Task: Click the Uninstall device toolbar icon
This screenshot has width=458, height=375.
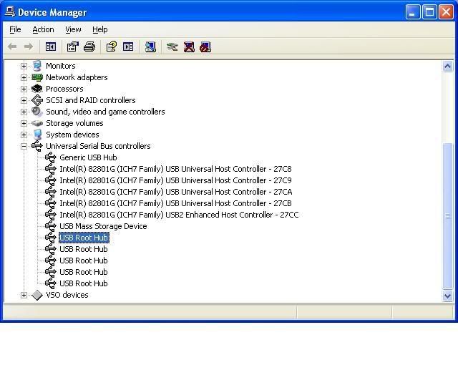Action: point(189,47)
